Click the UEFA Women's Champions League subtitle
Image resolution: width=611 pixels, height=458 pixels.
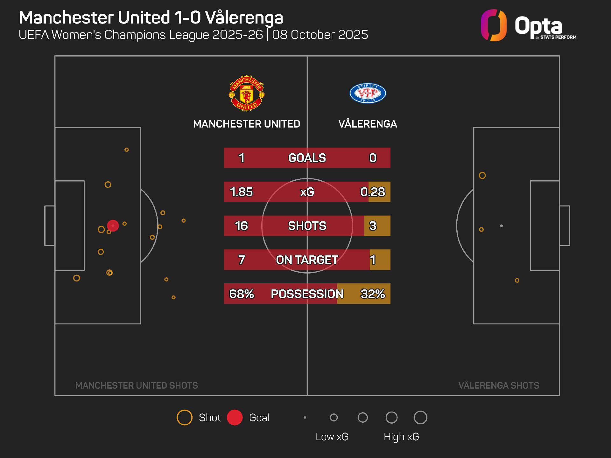click(x=193, y=35)
